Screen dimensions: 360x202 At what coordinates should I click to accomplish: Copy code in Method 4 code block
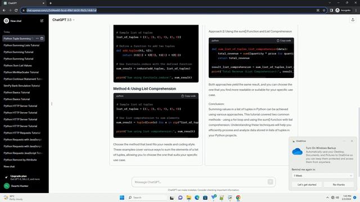(188, 96)
